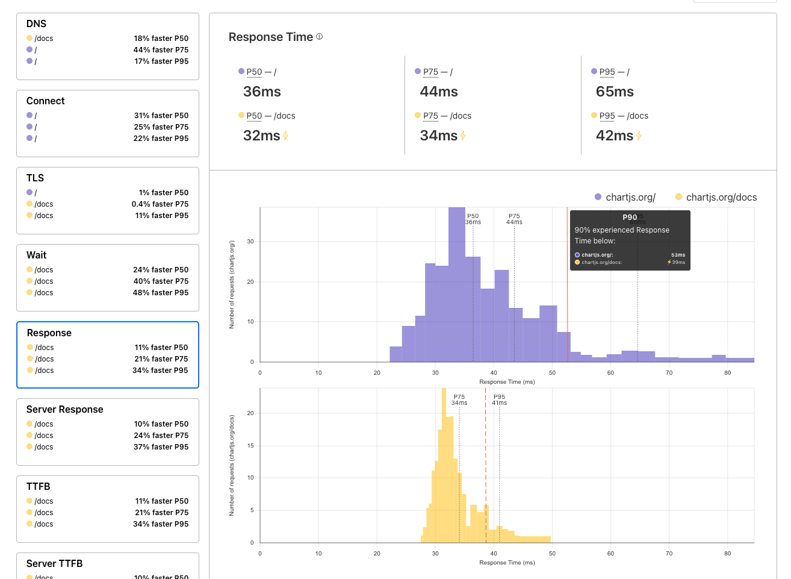Viewport: 791px width, 579px height.
Task: Click the lightning bolt next to 34ms
Action: (x=463, y=136)
